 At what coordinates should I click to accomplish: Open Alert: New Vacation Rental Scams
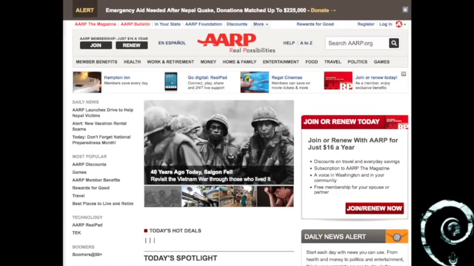[99, 126]
